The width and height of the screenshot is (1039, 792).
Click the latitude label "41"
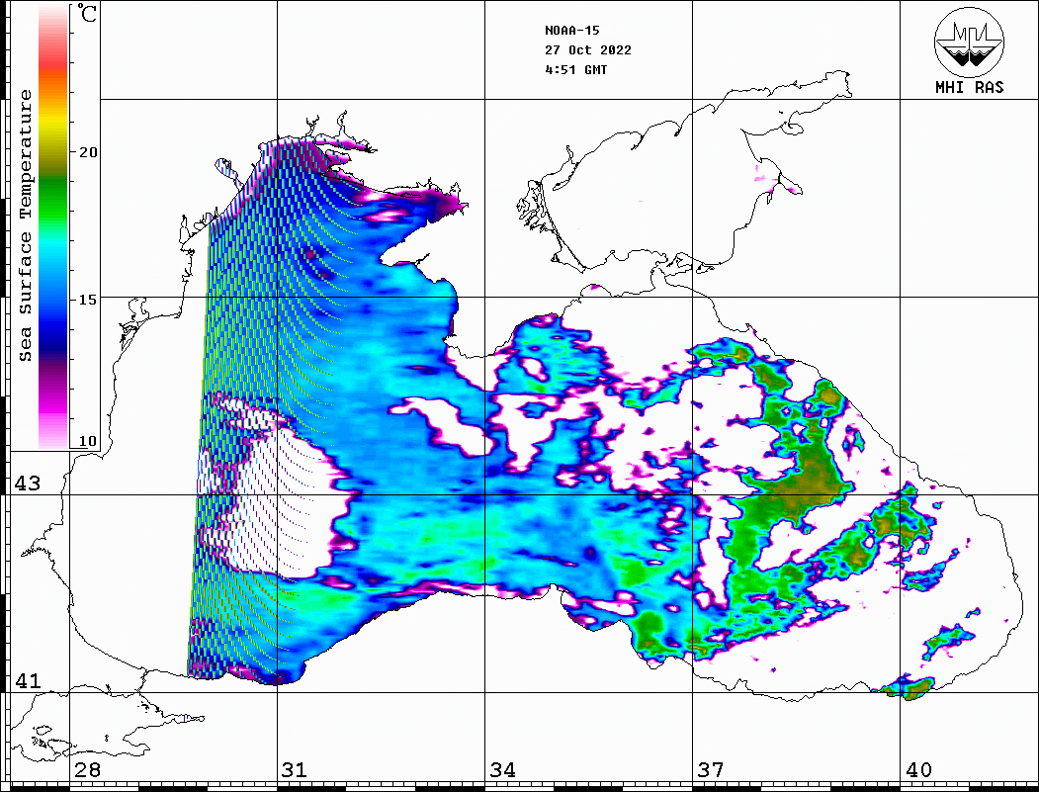pos(28,681)
